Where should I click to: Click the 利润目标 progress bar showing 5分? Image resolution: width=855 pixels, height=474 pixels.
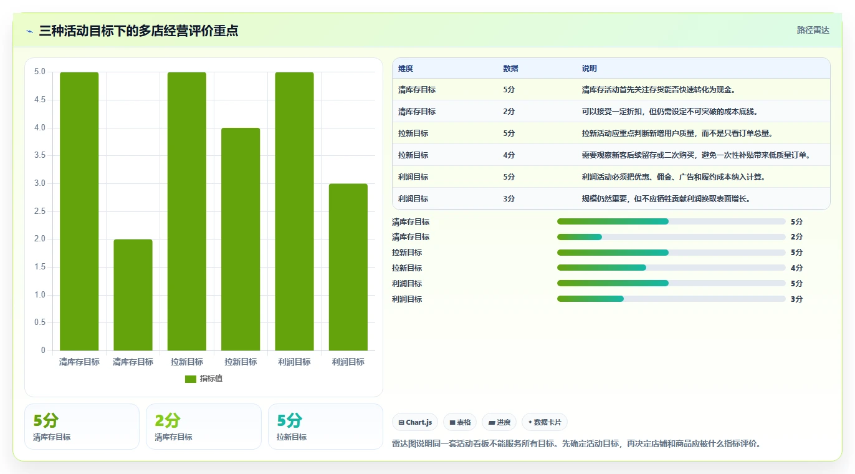pyautogui.click(x=671, y=283)
